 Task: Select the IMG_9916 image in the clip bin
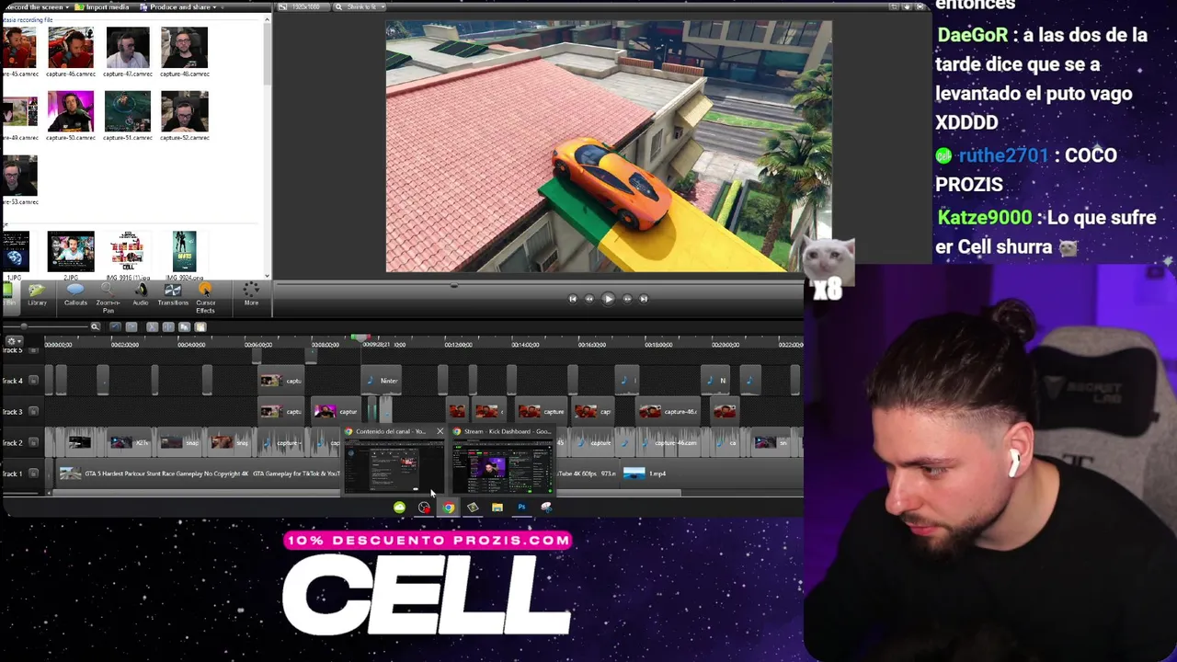pos(128,256)
